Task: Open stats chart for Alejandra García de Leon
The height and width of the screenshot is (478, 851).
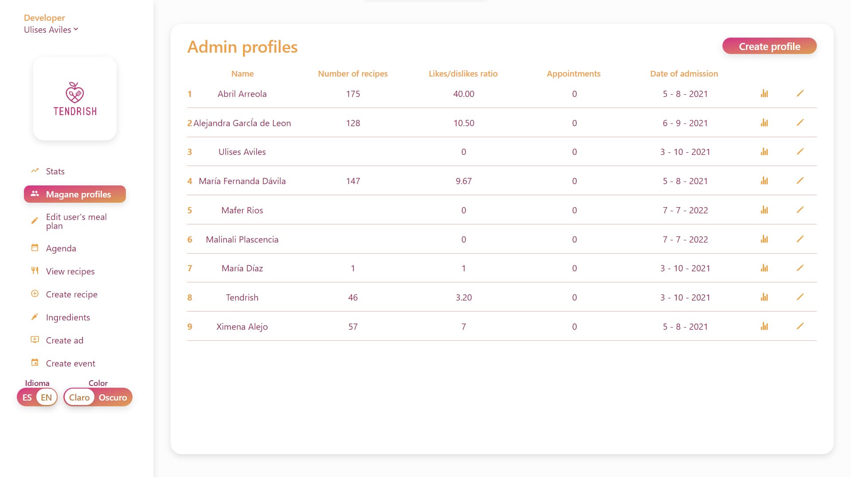Action: tap(764, 123)
